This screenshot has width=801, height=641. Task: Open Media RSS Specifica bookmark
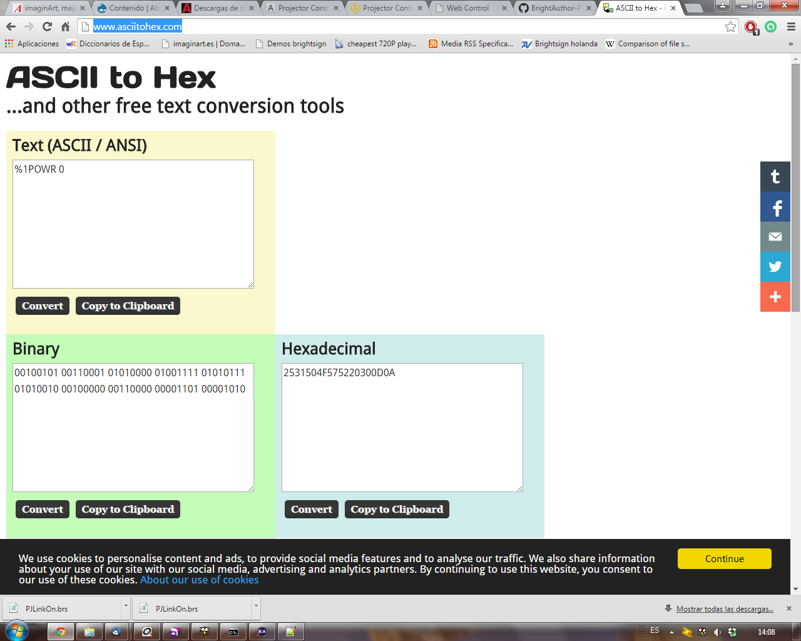[471, 44]
